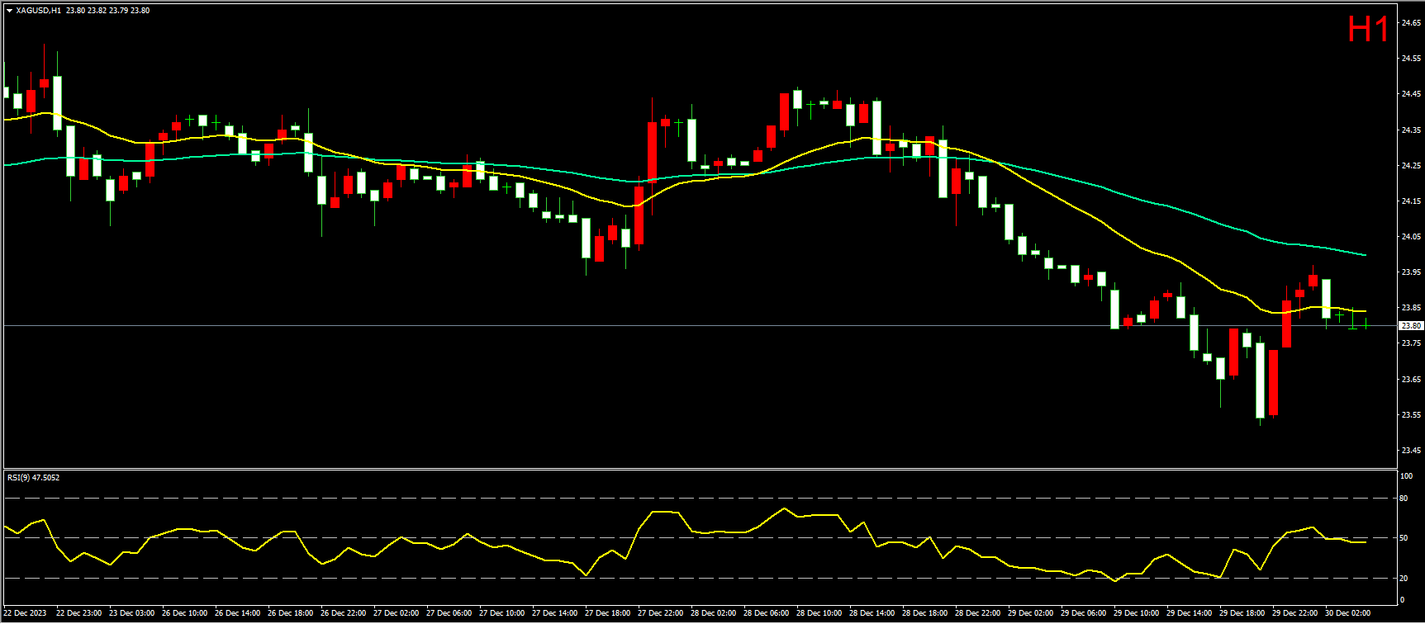Click the 29 Dec 06:00 time label
The height and width of the screenshot is (624, 1425).
pyautogui.click(x=1083, y=613)
